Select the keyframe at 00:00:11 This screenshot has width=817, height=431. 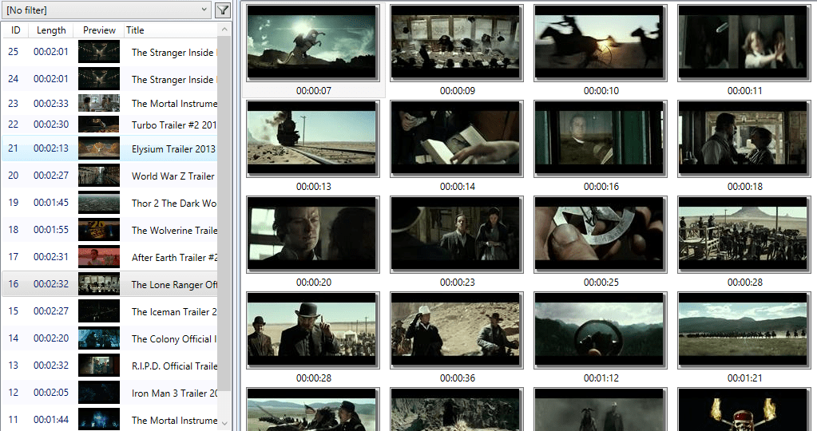coord(744,43)
